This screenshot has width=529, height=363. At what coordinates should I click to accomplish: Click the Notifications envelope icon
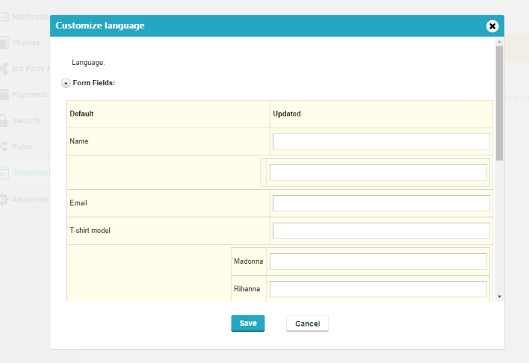4,17
